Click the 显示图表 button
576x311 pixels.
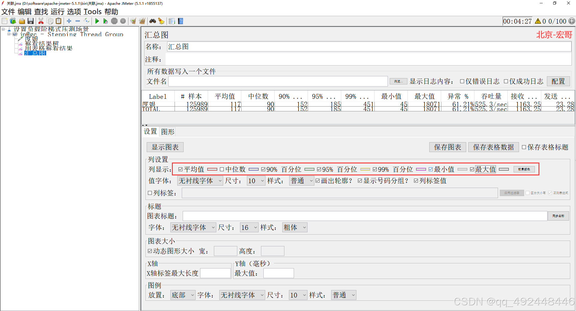(165, 147)
